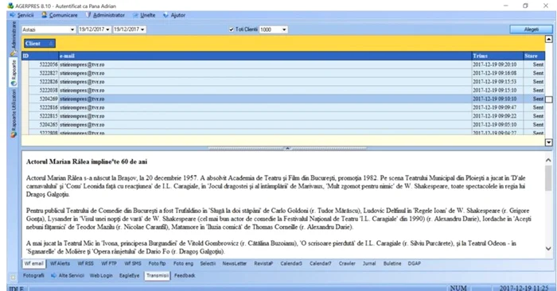Open the Servicii menu

(21, 15)
